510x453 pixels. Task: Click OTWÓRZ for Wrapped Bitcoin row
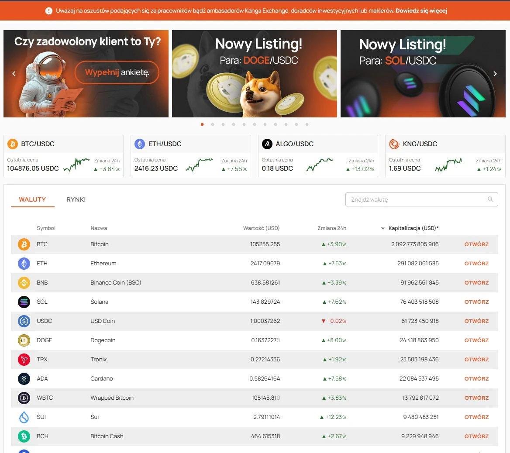476,398
